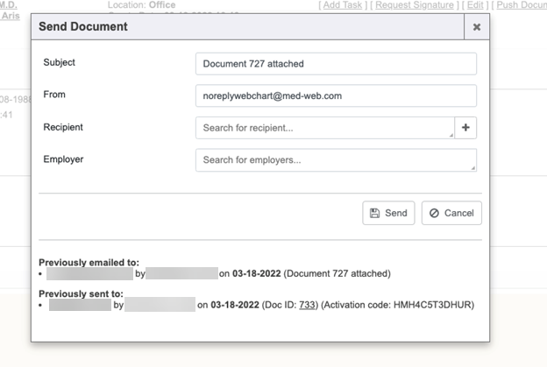The image size is (547, 367).
Task: Click the Recipient field label
Action: click(x=63, y=128)
